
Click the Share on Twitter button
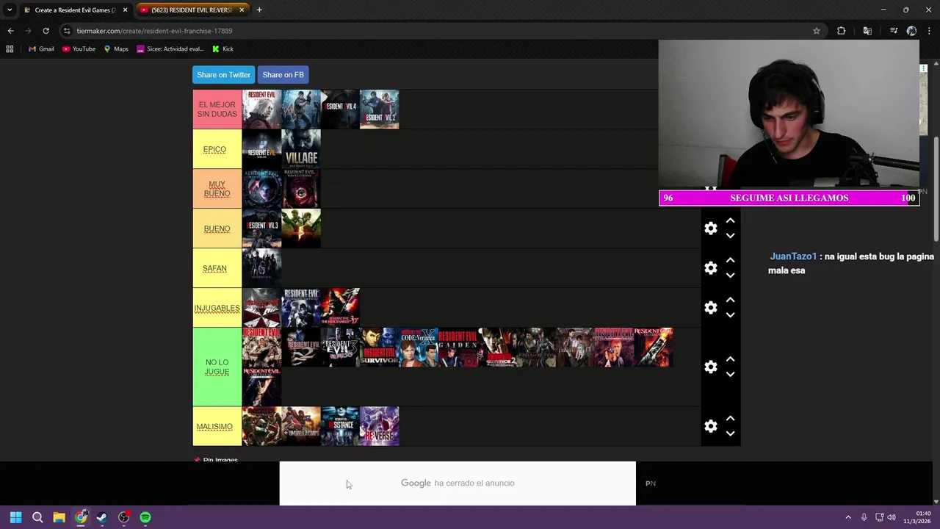tap(223, 75)
